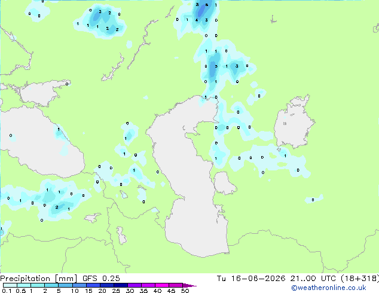
Task: Choose the 25–30 mm dark blue swatch
Action: click(x=120, y=285)
